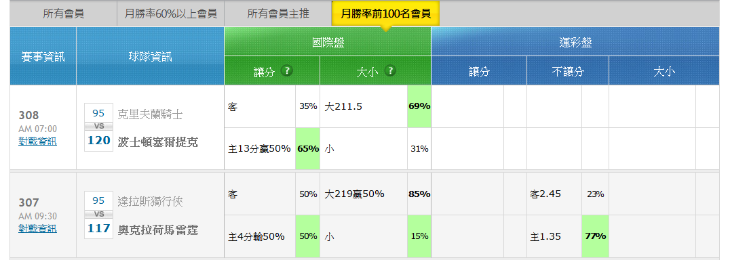Screen dimensions: 730x260
Task: Select 月勝率前100名會員 tab
Action: pos(385,14)
